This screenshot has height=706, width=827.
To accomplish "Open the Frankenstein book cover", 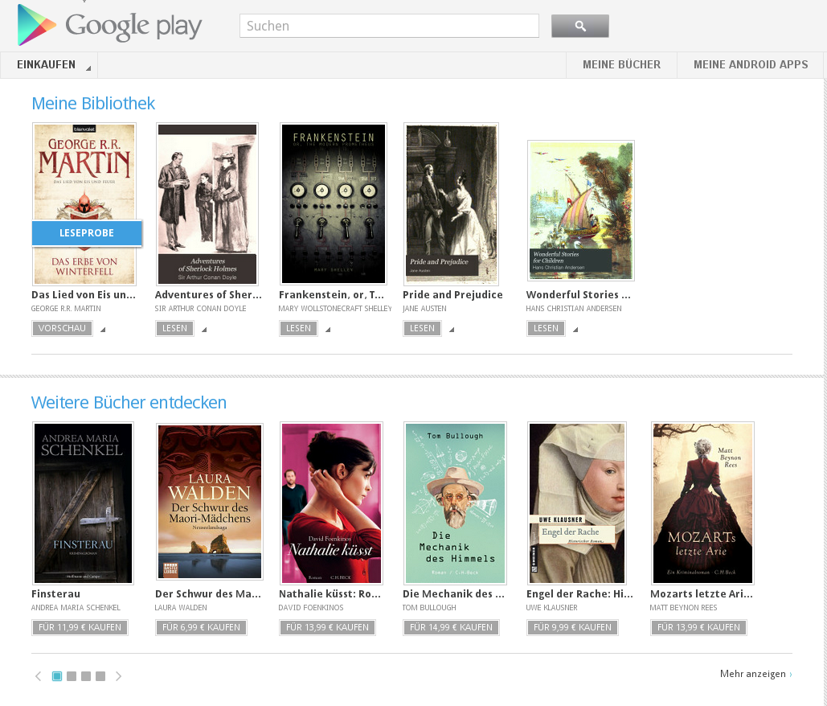I will (x=334, y=204).
